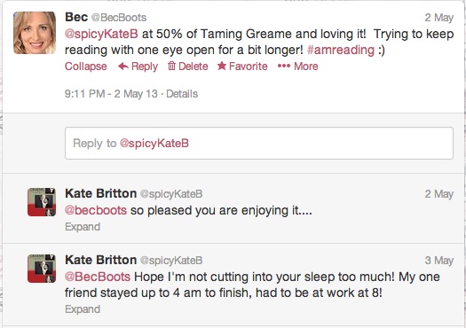Open @spicyKateB mention in Bec's tweet
466x328 pixels.
click(101, 34)
